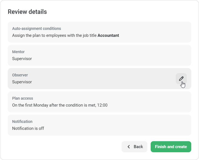Screen dimensions: 199x160
Task: Click the Plan access label
Action: coord(23,98)
